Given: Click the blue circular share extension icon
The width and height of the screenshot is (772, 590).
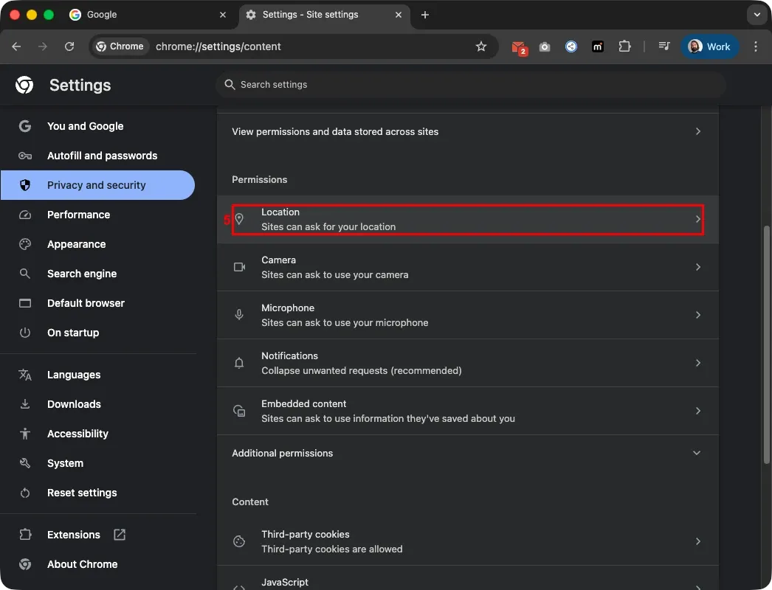Looking at the screenshot, I should point(571,46).
